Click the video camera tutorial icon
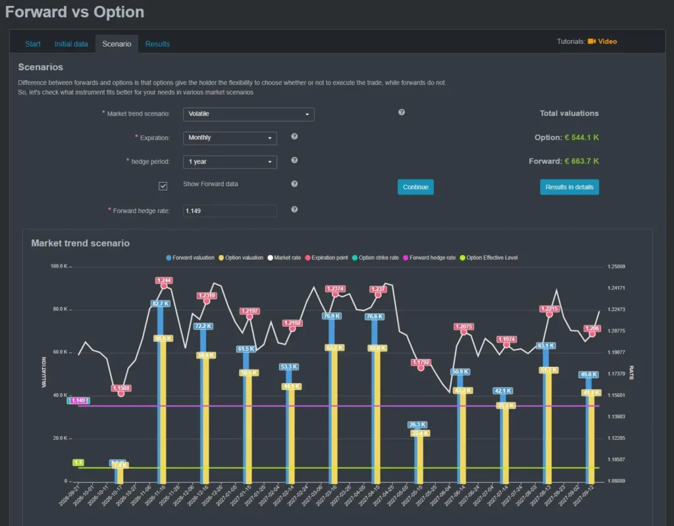 (592, 41)
